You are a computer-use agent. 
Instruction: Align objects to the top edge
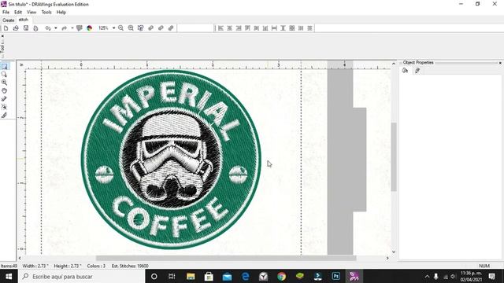(247, 28)
